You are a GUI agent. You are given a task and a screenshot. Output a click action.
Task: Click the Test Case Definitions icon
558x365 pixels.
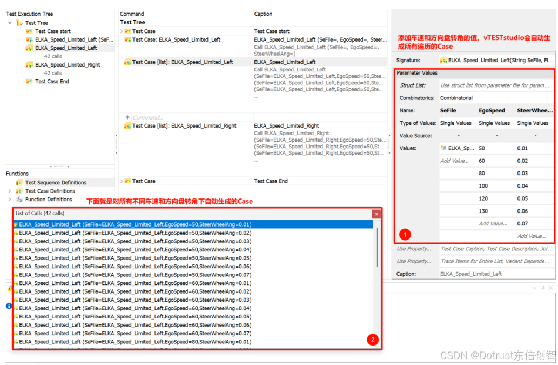[19, 191]
